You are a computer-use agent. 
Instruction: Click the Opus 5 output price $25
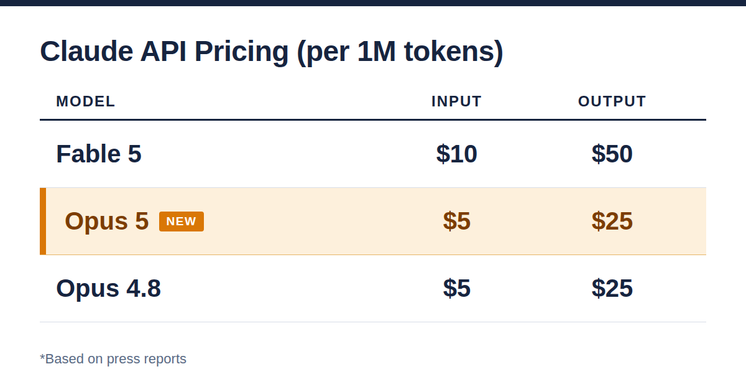[x=612, y=221]
